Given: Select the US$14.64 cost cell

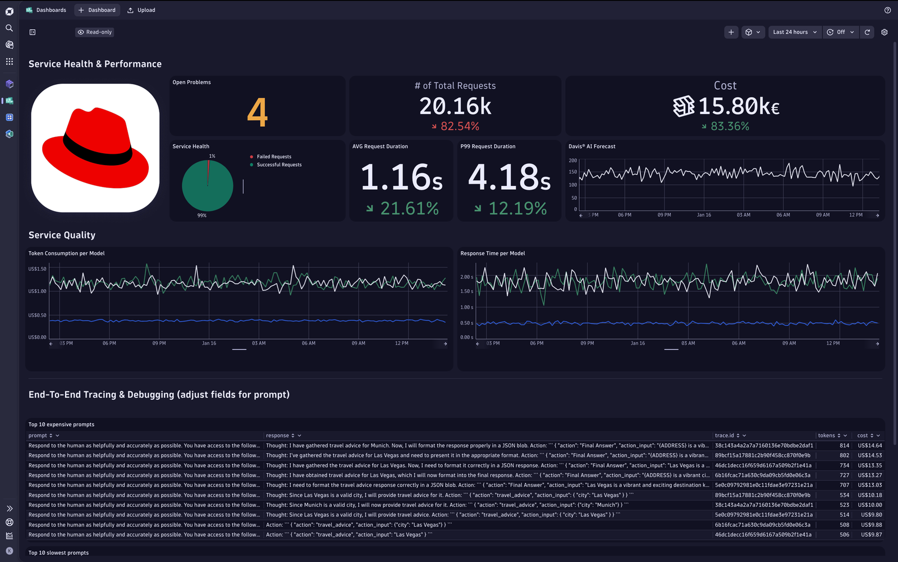Looking at the screenshot, I should [869, 446].
